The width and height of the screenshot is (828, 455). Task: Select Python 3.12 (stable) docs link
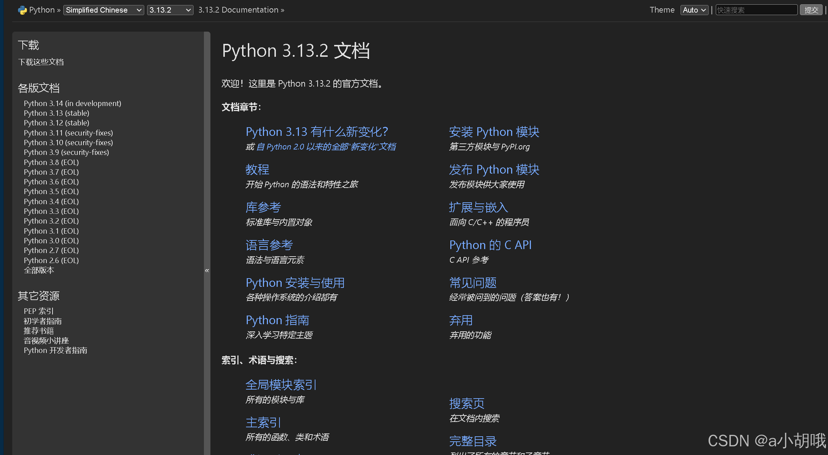click(x=56, y=123)
